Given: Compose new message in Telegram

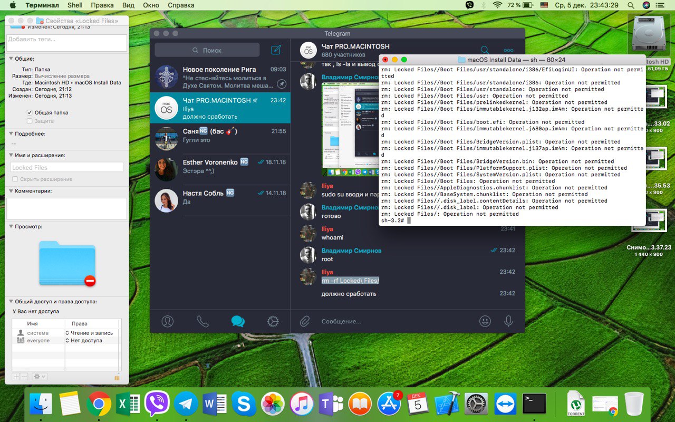Looking at the screenshot, I should [x=276, y=50].
